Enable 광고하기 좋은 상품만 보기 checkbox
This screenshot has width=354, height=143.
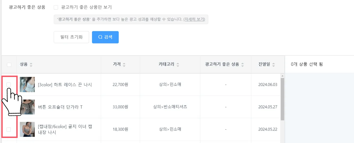(x=56, y=7)
